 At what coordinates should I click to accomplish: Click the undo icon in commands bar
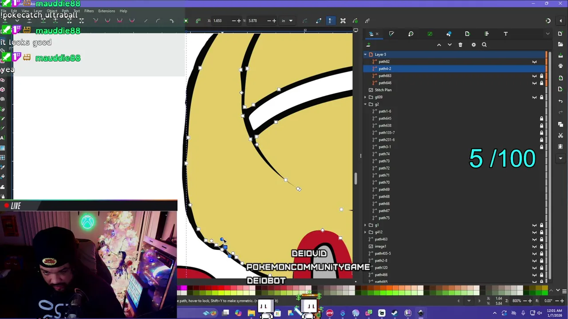[560, 101]
